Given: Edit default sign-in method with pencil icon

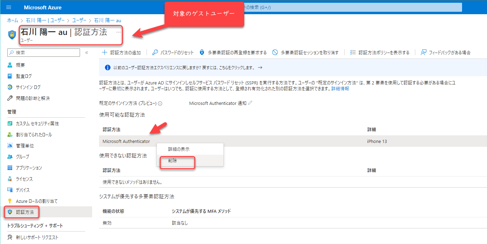Looking at the screenshot, I should 250,103.
